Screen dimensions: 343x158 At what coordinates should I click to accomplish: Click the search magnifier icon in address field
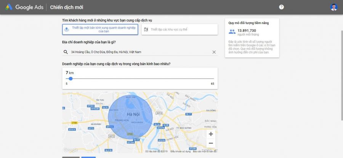pos(66,52)
